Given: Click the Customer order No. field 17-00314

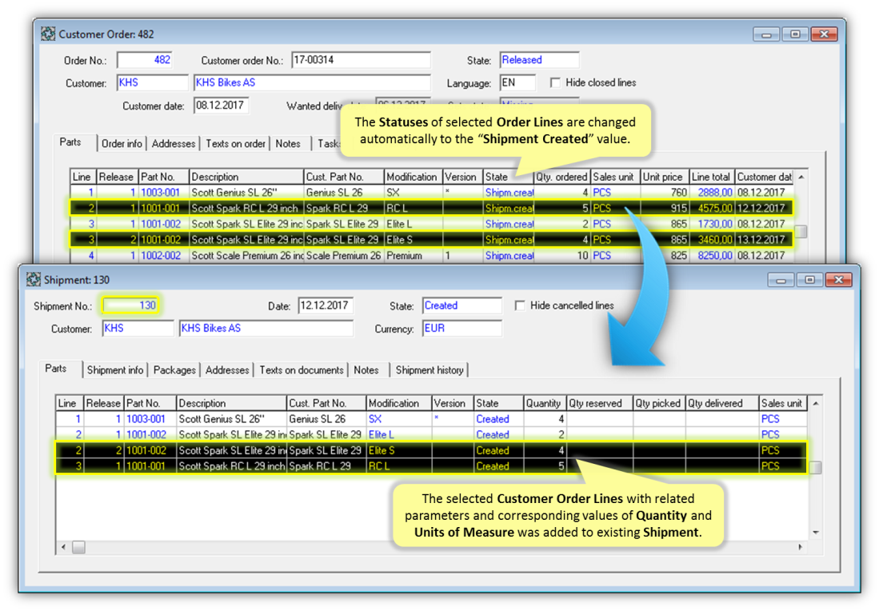Looking at the screenshot, I should click(x=361, y=60).
